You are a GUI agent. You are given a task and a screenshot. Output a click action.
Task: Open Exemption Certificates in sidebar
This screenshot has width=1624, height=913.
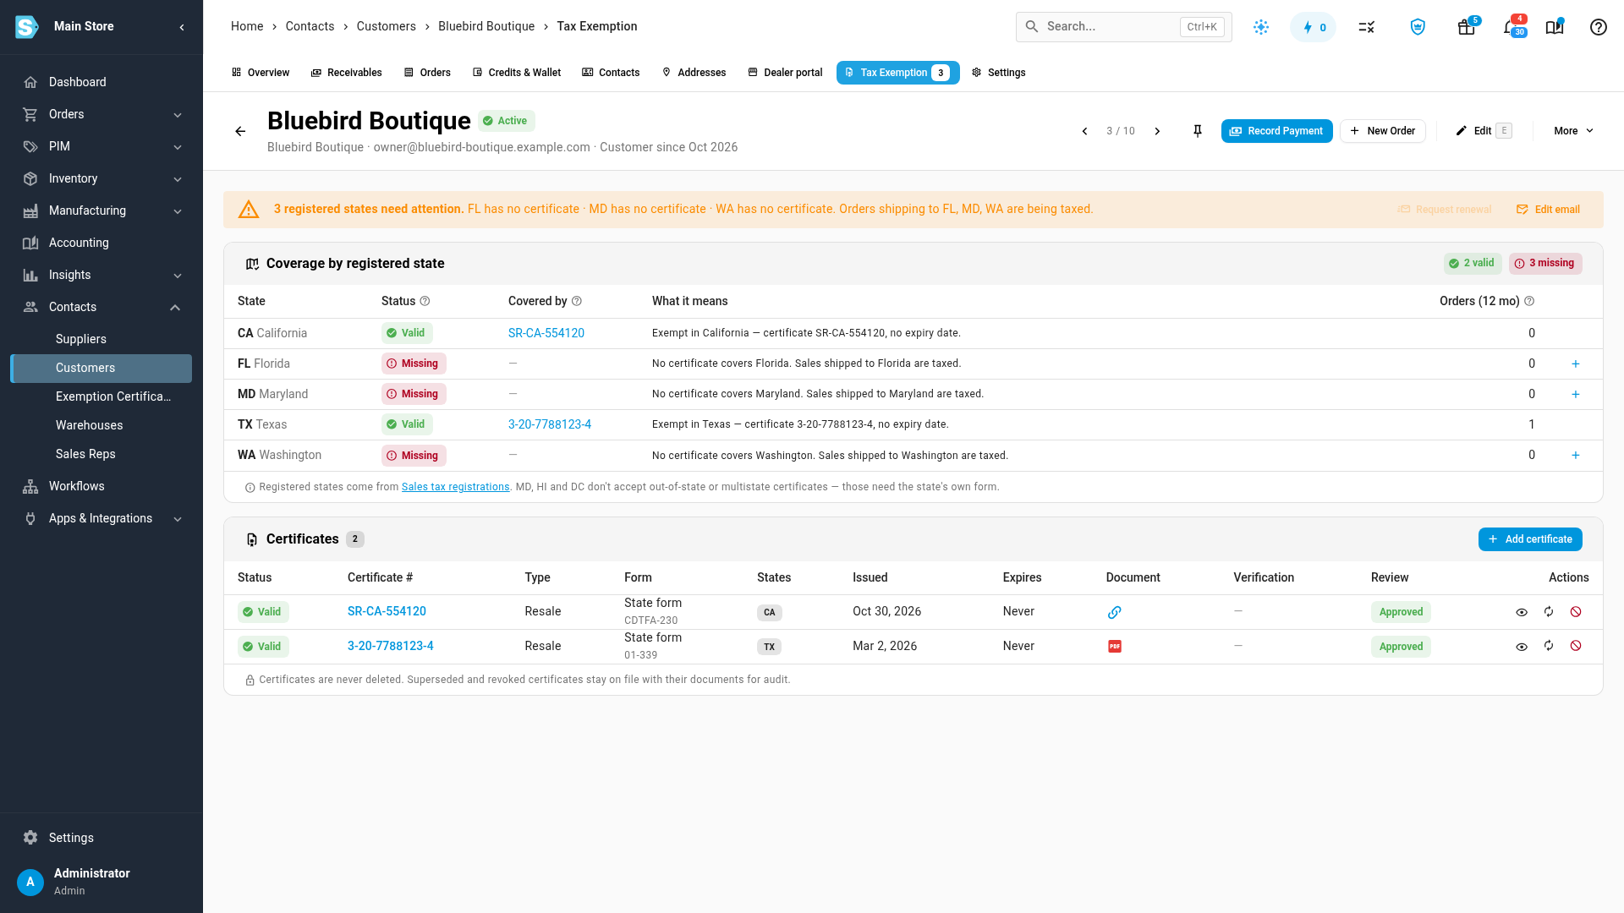[x=113, y=396]
